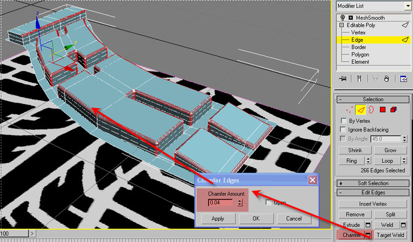The width and height of the screenshot is (413, 242).
Task: Select Vertex level in modifier stack
Action: pos(358,32)
